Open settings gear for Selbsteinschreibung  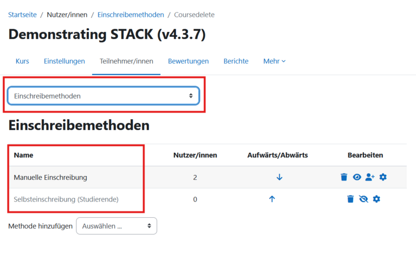376,199
